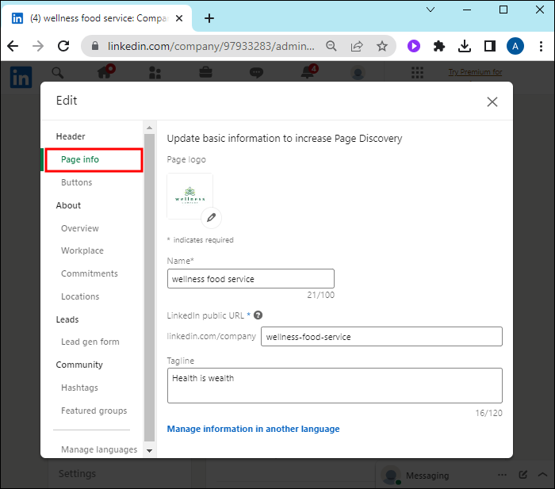Reload the page
555x489 pixels.
(63, 46)
